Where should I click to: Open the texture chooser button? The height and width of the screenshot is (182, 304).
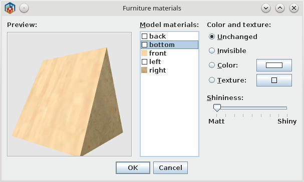[274, 80]
